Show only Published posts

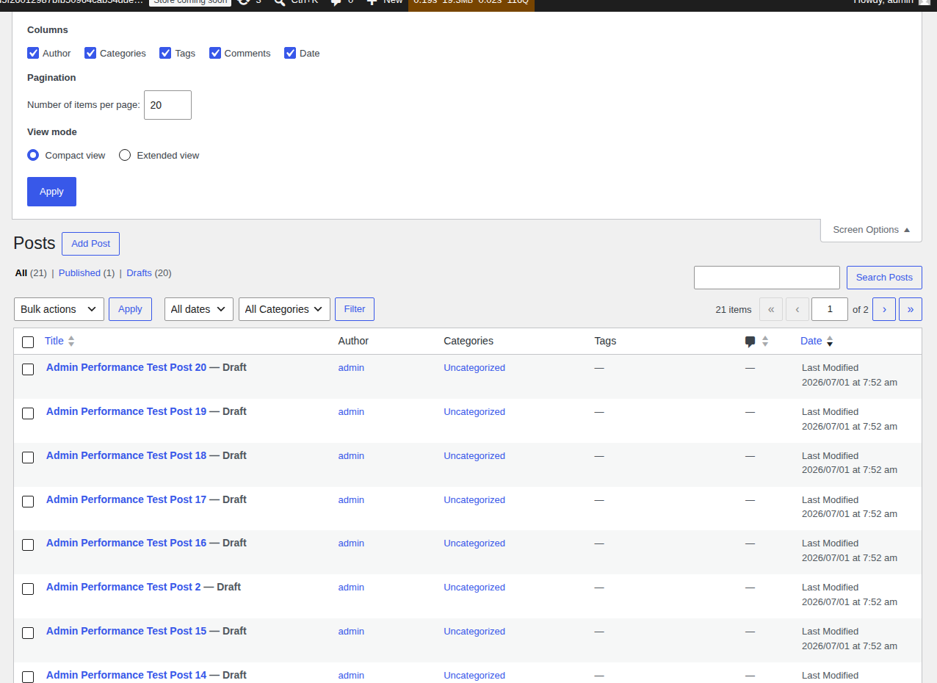point(79,272)
